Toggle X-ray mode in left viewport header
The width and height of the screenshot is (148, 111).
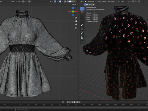pyautogui.click(x=65, y=2)
